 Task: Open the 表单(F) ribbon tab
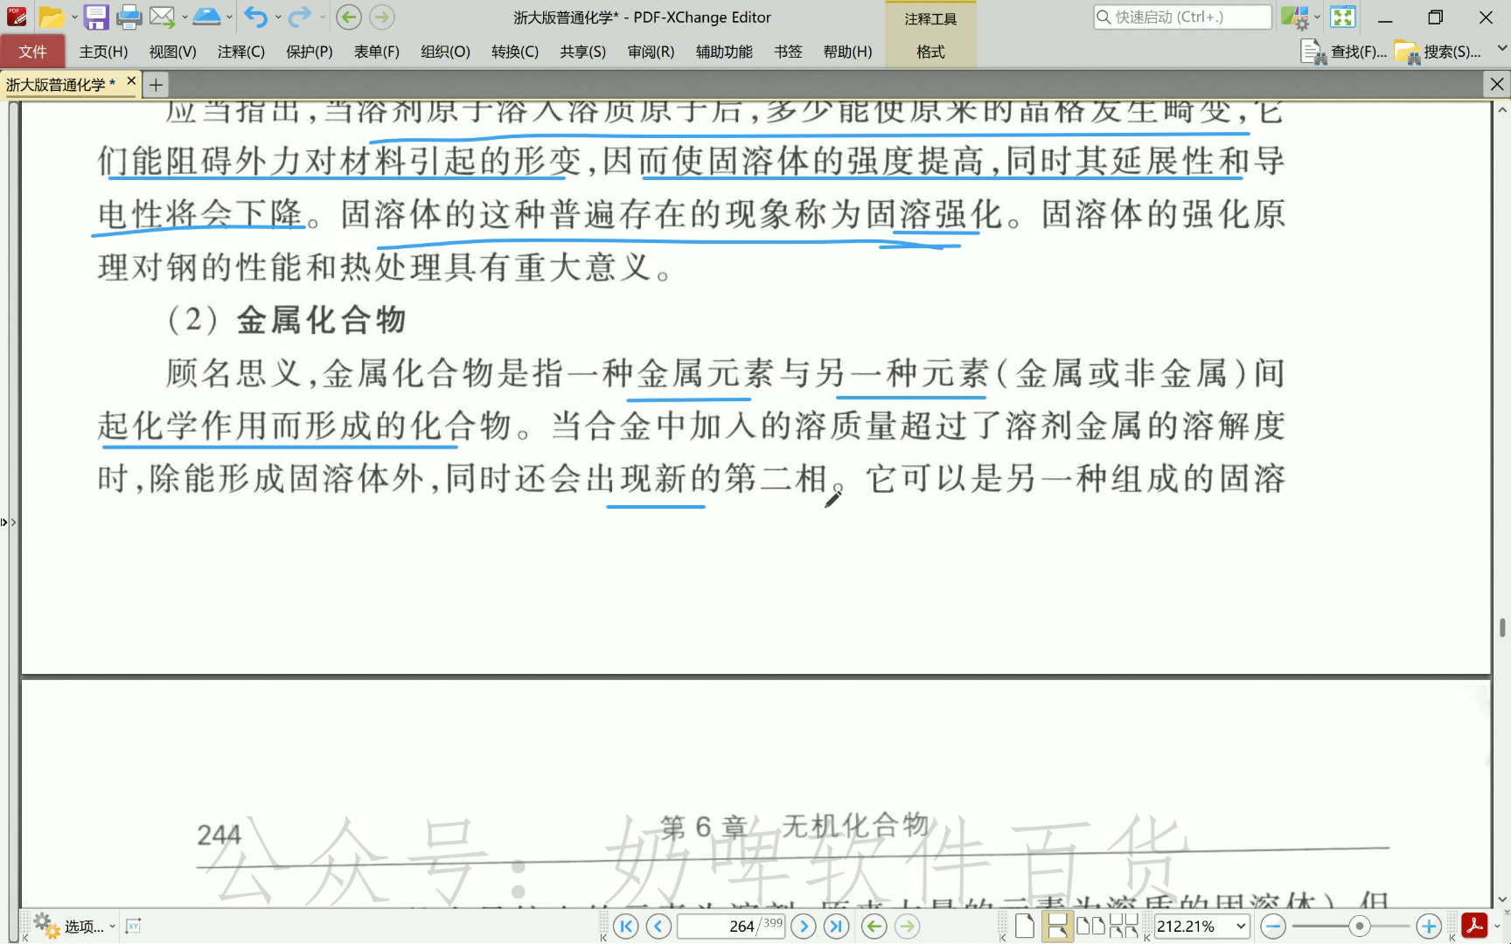click(377, 52)
